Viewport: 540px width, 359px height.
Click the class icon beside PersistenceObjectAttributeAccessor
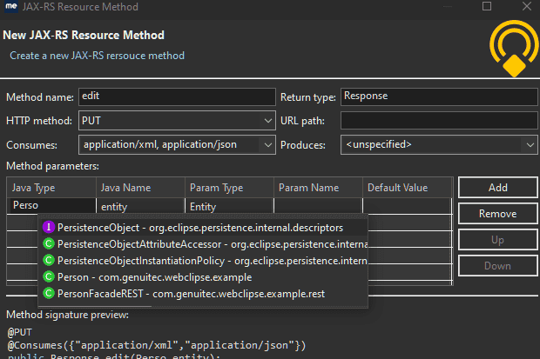49,243
